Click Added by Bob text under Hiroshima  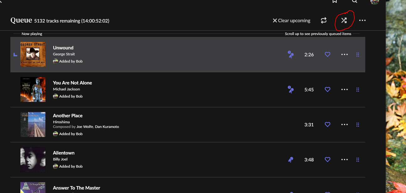pyautogui.click(x=71, y=134)
